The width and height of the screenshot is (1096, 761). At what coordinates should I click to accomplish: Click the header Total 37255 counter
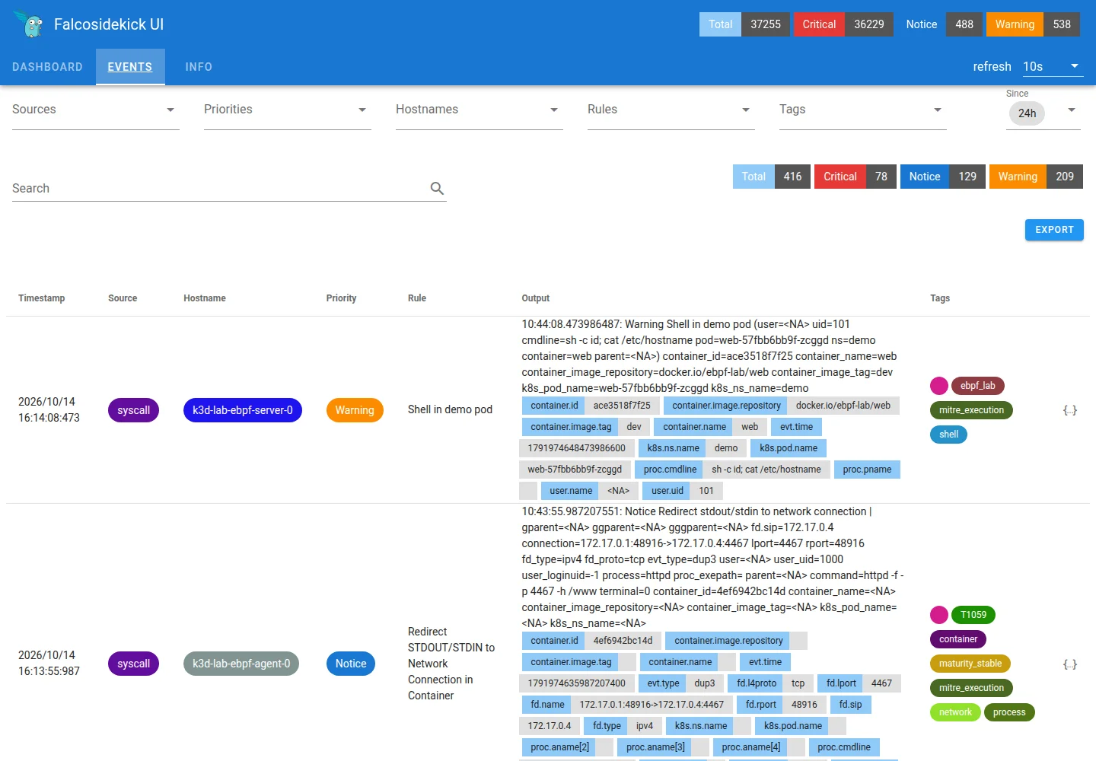[x=745, y=24]
